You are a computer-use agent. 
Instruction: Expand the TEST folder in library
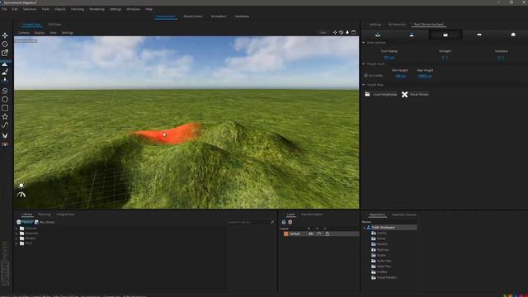pyautogui.click(x=16, y=243)
